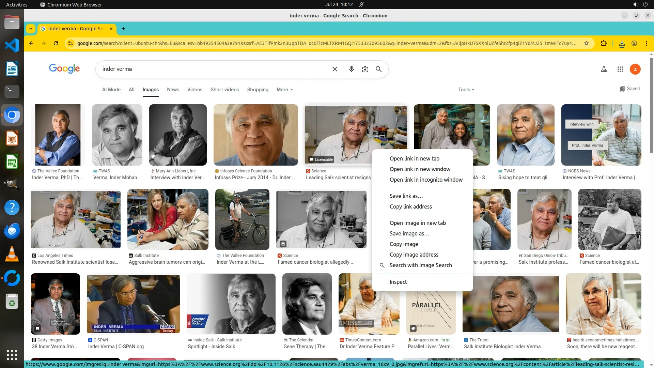Click Inspect in the context menu
The image size is (654, 368).
point(398,282)
